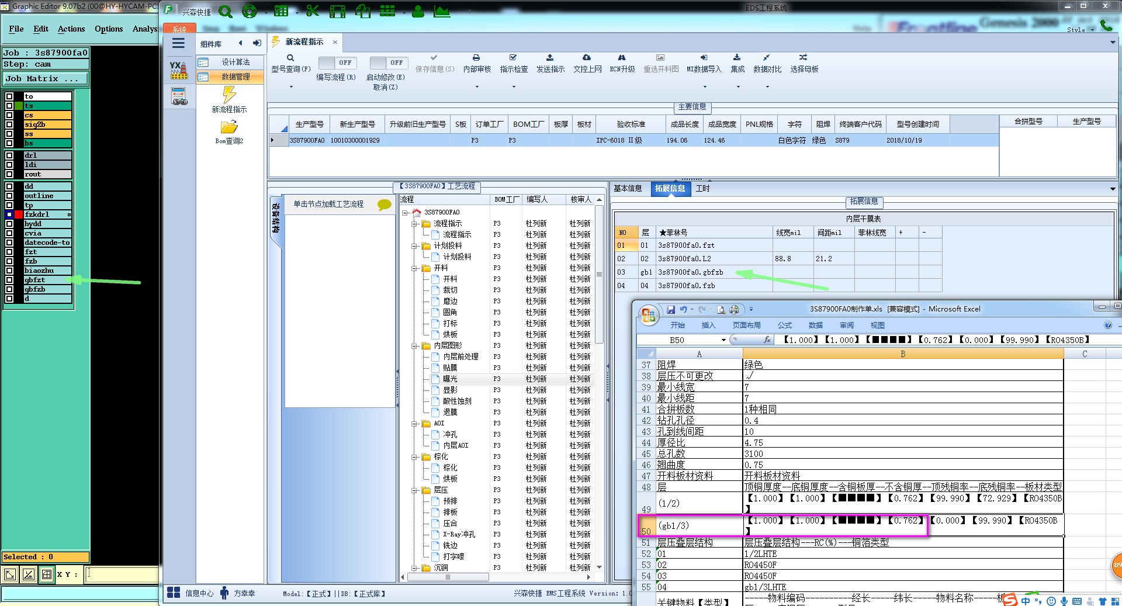Click the YX factory icon in sidebar
The image size is (1122, 606).
[x=179, y=70]
